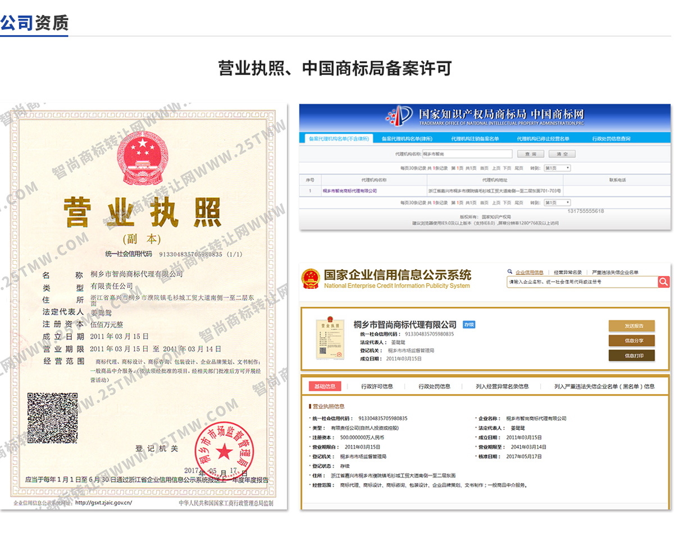Click the 序号 column header
Viewport: 674px width, 543px height.
[309, 180]
